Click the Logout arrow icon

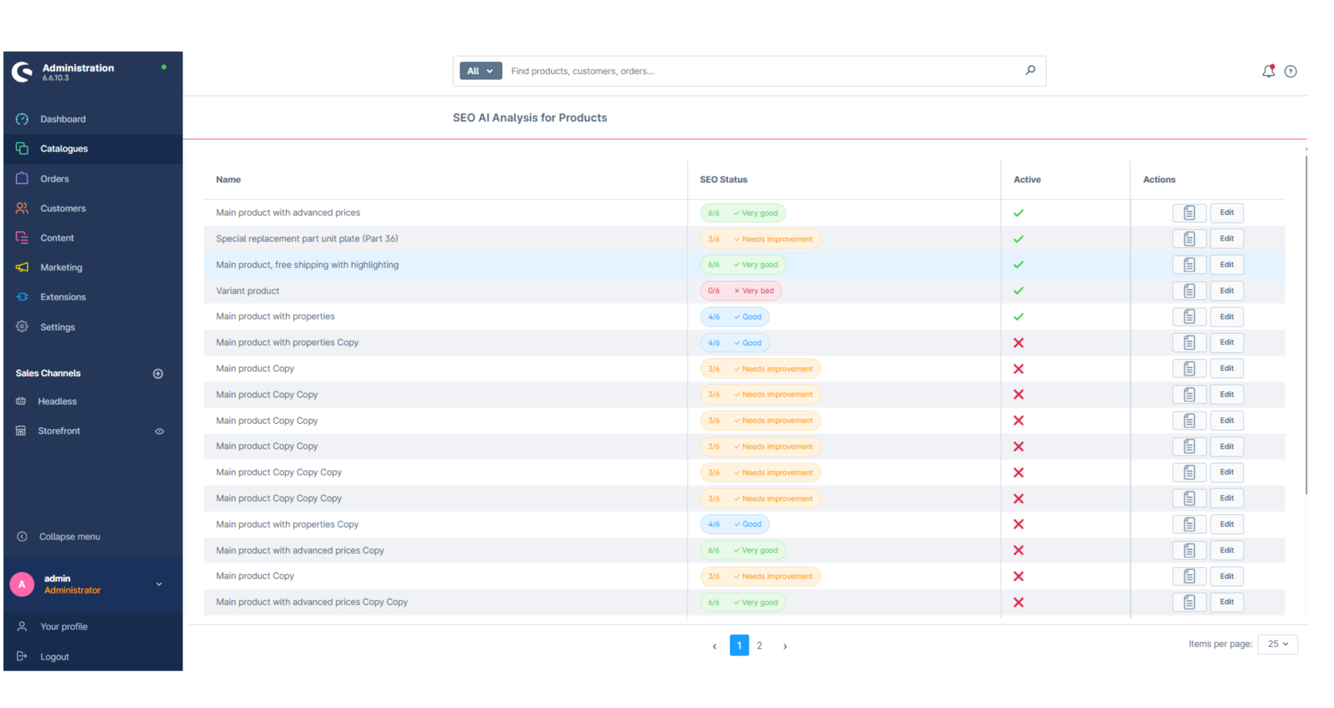click(x=22, y=656)
